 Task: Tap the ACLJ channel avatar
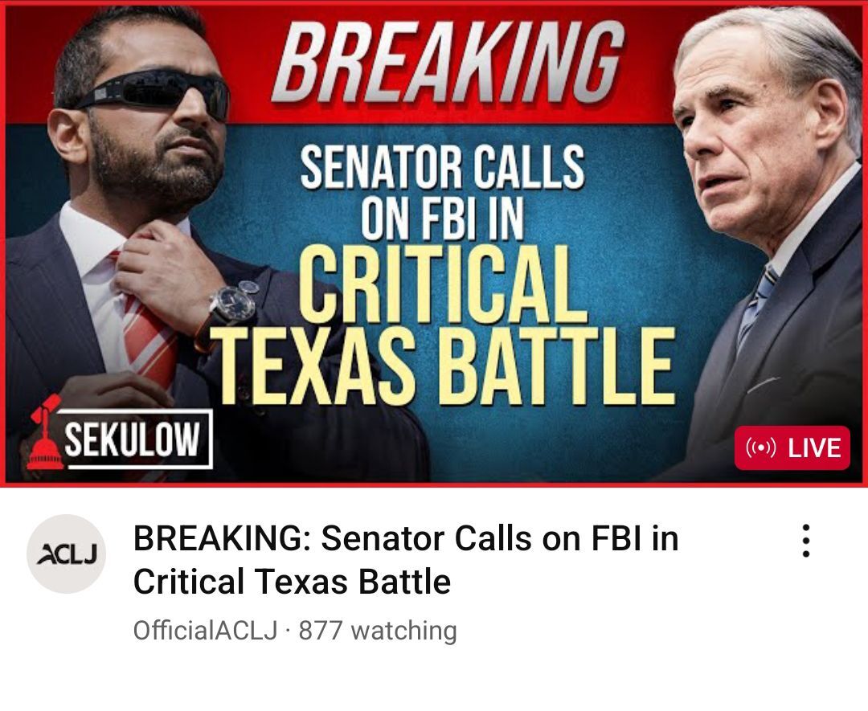pyautogui.click(x=67, y=554)
